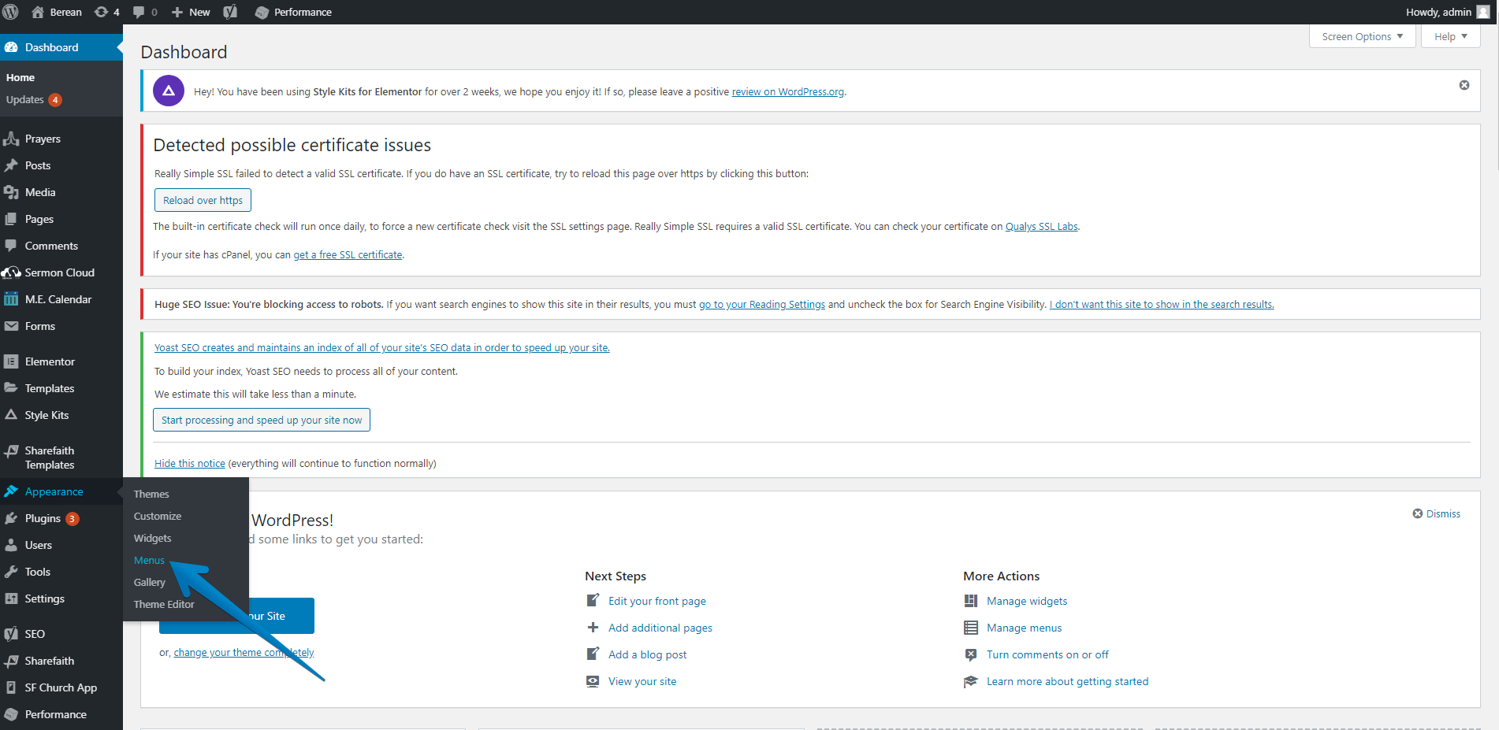Click the Elementor sidebar icon
This screenshot has width=1499, height=730.
[11, 361]
